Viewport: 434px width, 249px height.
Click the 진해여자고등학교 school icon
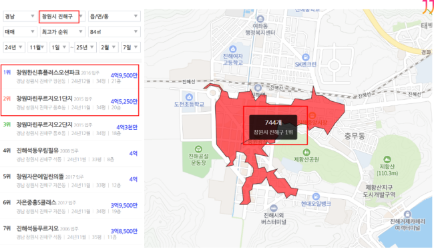coord(233,49)
